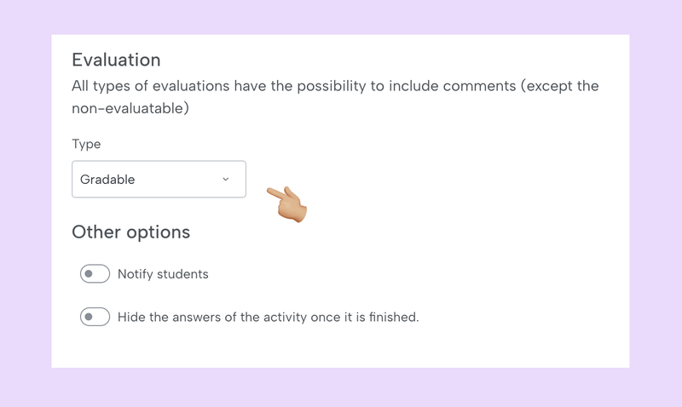Open the Type dropdown showing Gradable
Screen dimensions: 682x407
[x=159, y=180]
